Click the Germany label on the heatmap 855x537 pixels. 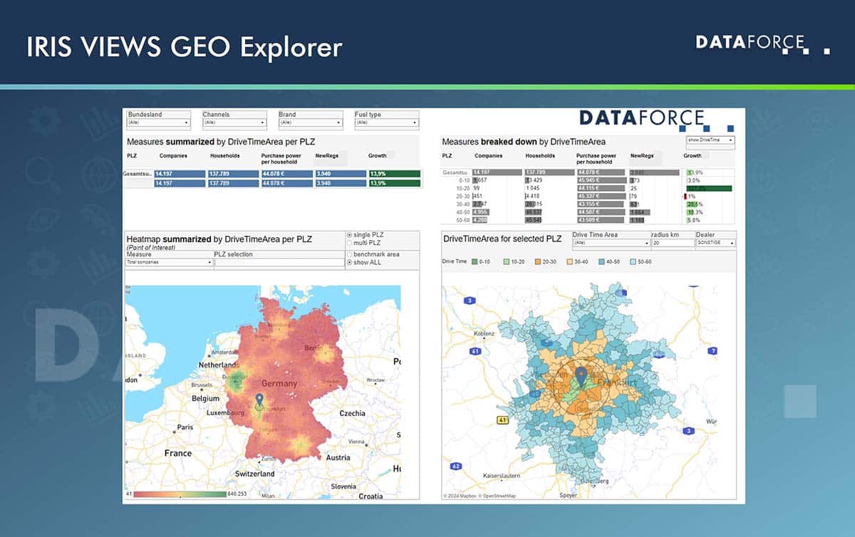coord(279,384)
